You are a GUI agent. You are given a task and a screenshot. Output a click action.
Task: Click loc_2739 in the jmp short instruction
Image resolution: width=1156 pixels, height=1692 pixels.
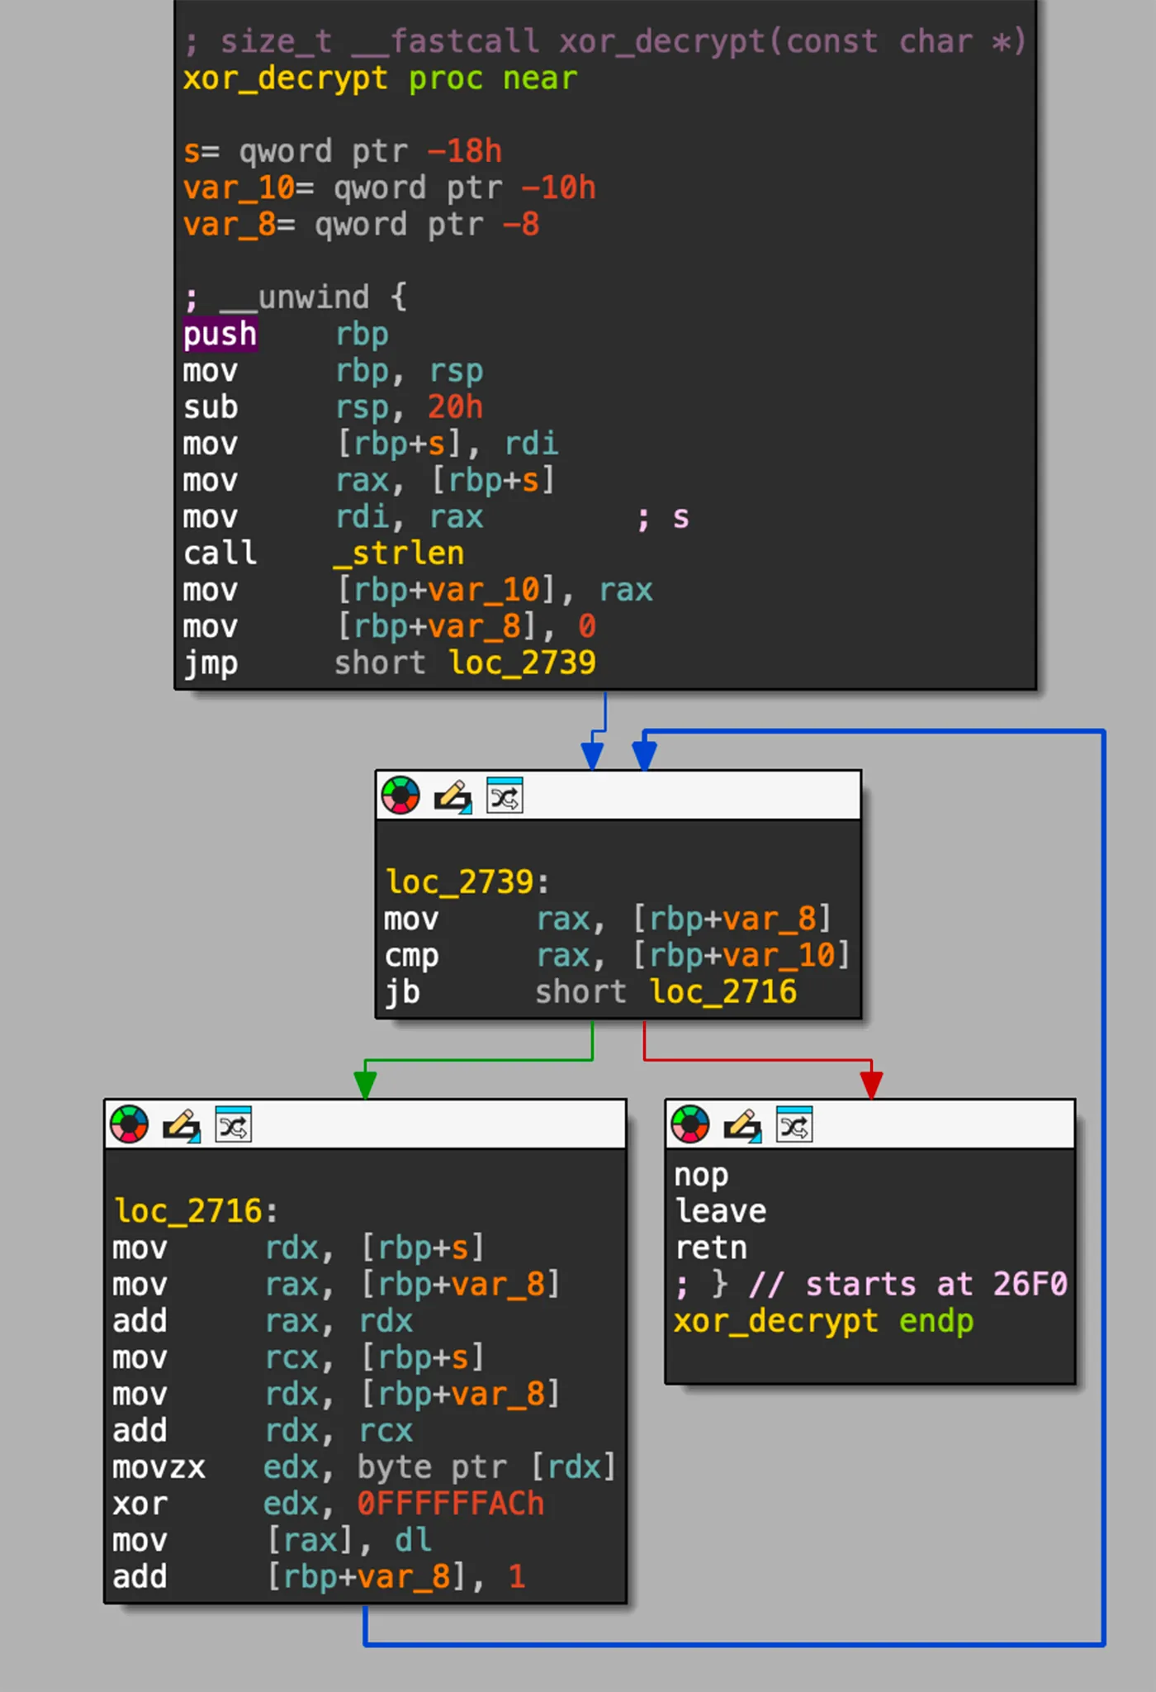tap(522, 663)
